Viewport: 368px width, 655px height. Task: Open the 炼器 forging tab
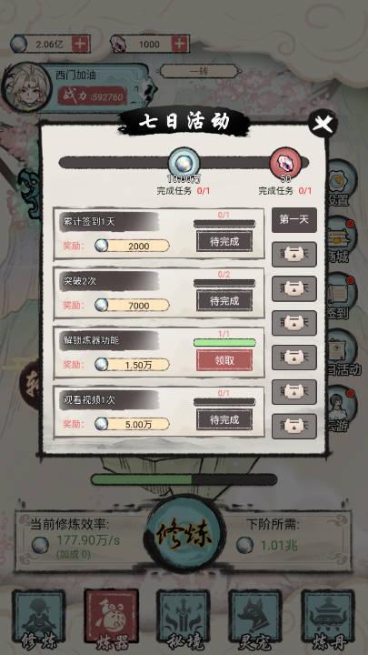(x=111, y=617)
